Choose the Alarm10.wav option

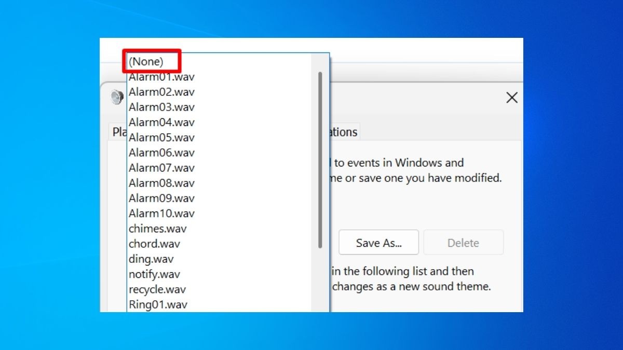tap(161, 213)
